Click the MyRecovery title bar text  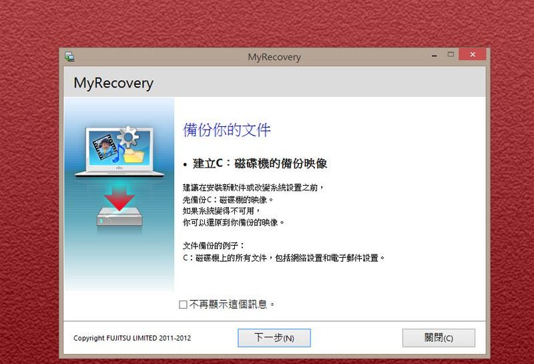coord(274,57)
